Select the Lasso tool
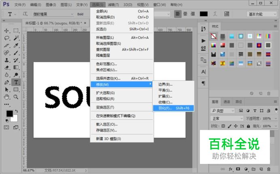This screenshot has width=280, height=174. coord(6,38)
